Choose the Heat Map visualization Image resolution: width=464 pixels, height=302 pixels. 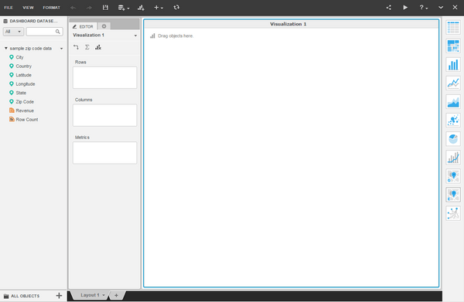(x=453, y=46)
